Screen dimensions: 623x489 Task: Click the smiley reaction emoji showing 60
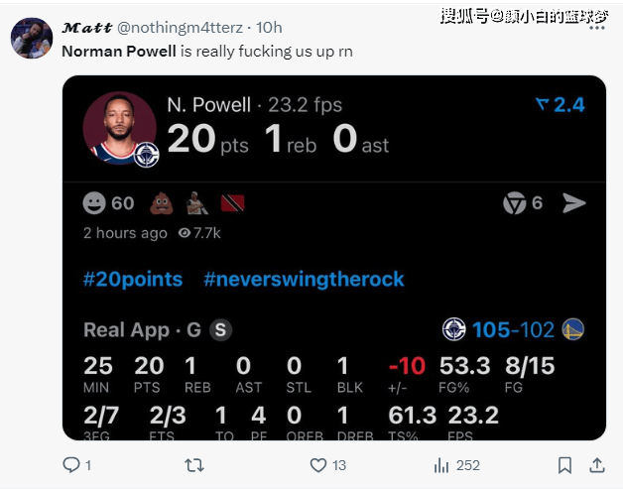coord(94,203)
